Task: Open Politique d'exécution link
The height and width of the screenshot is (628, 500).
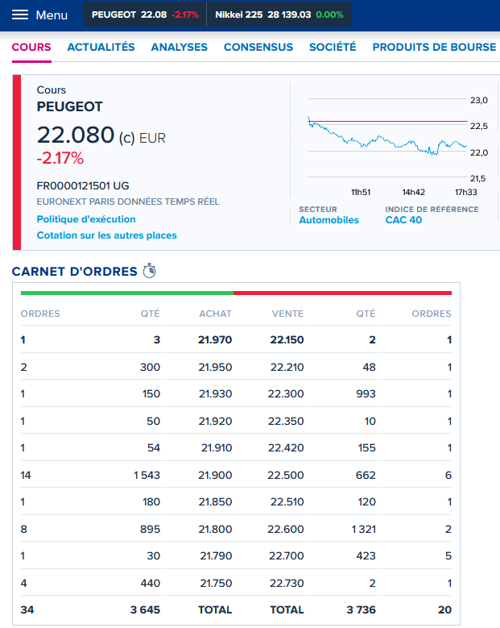Action: 86,219
